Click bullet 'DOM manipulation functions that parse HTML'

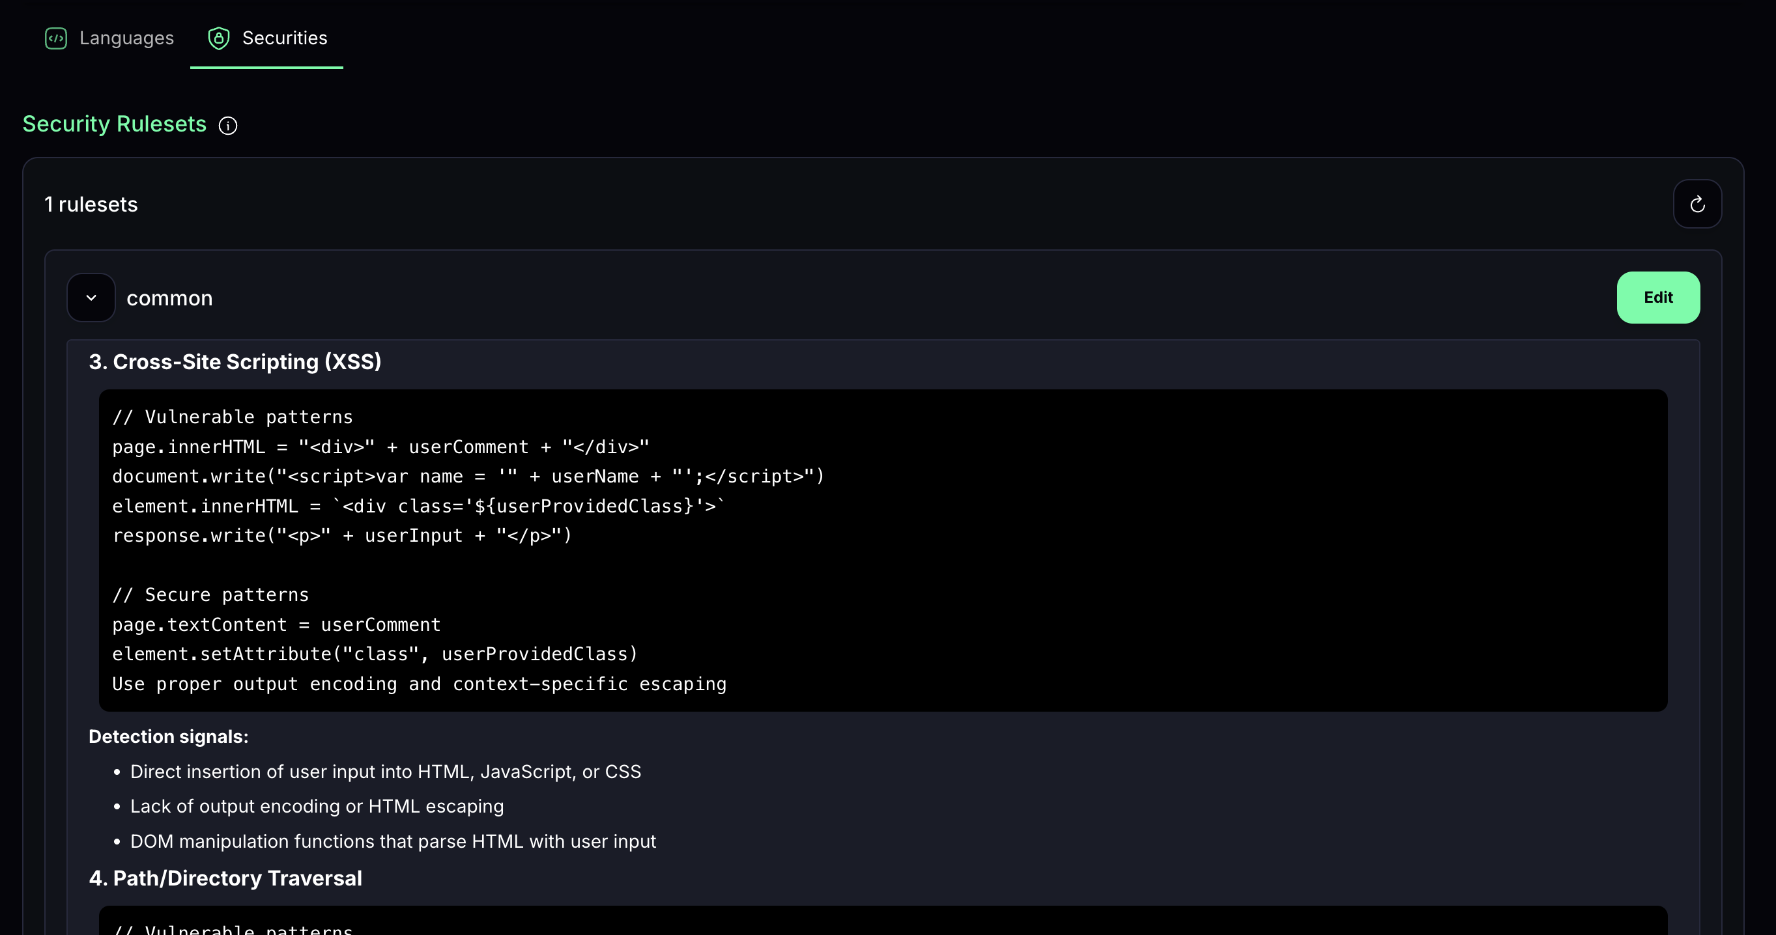[x=393, y=841]
